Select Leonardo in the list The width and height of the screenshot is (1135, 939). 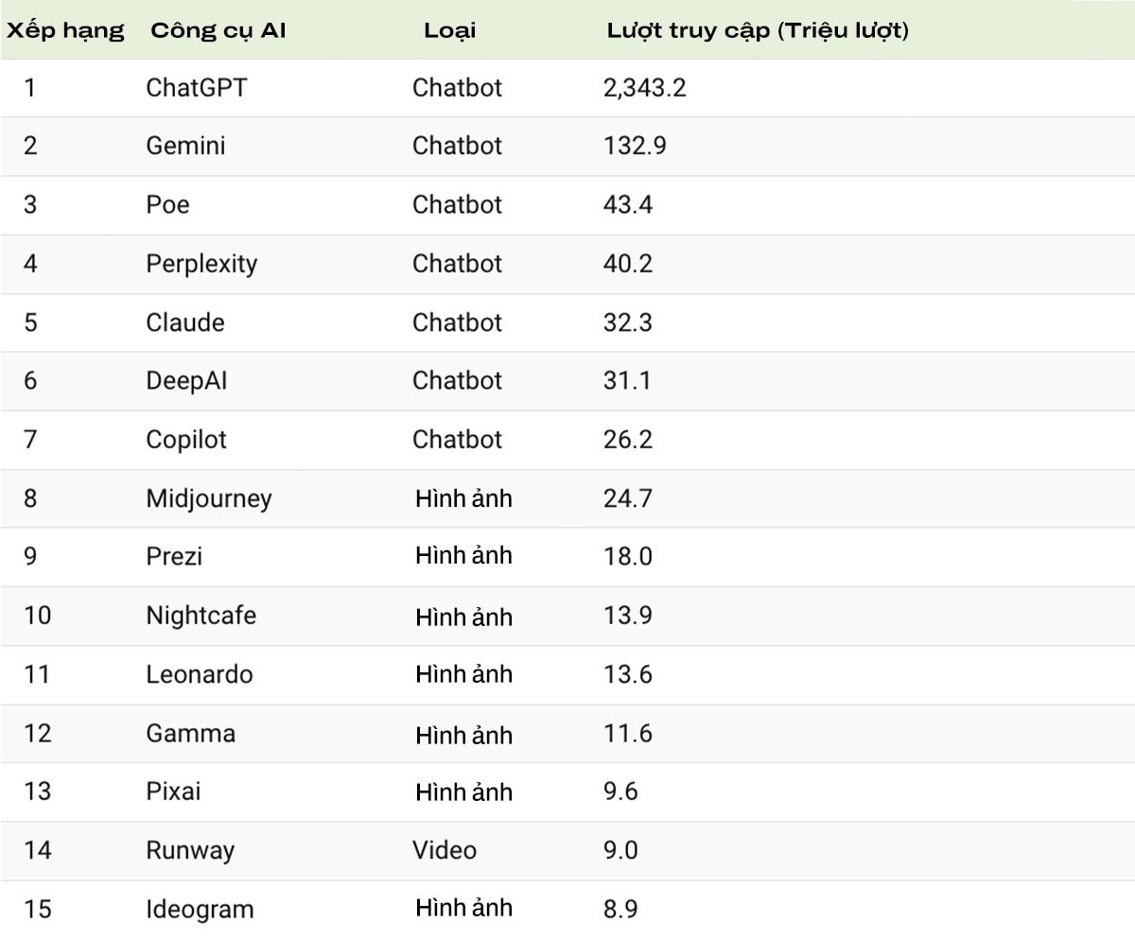(x=200, y=674)
